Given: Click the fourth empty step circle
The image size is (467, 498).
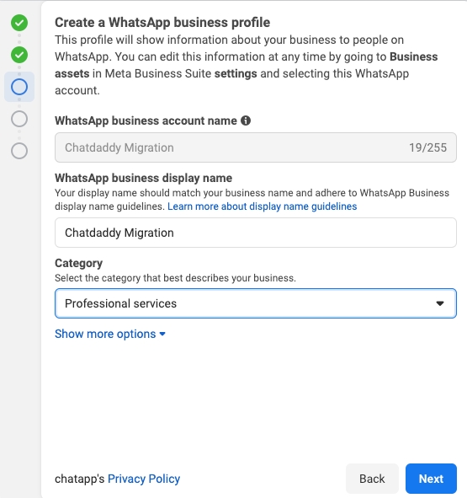Looking at the screenshot, I should click(19, 119).
